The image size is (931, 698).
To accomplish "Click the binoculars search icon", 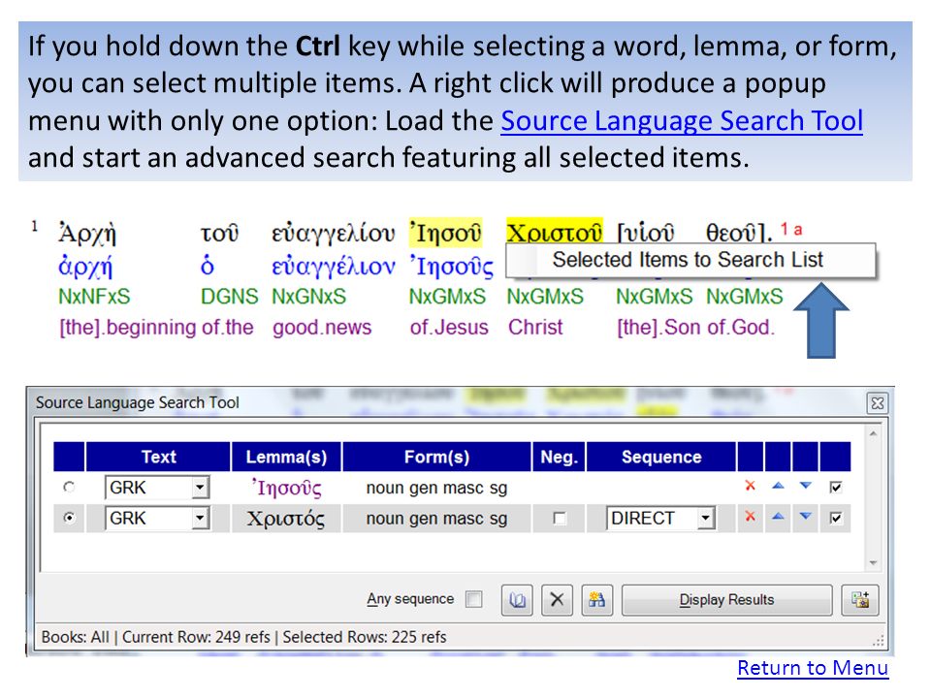I will click(x=596, y=600).
